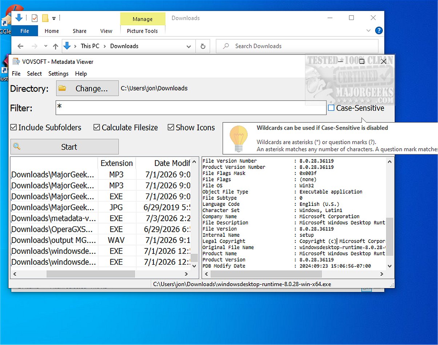Open recent locations dropdown in Explorer

coord(45,46)
